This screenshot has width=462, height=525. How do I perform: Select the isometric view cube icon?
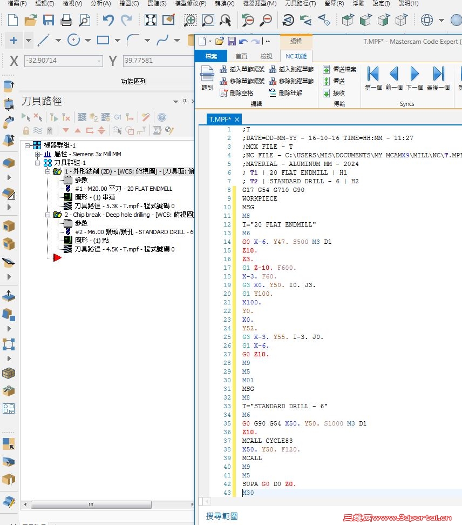(x=348, y=20)
